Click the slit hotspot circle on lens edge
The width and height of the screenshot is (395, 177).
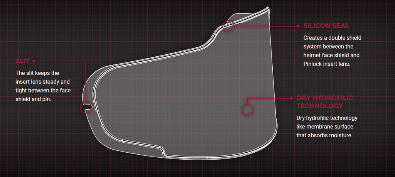tap(86, 108)
